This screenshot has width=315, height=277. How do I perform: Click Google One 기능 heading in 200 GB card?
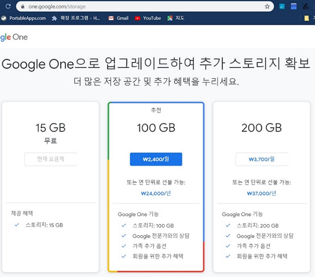pyautogui.click(x=242, y=214)
